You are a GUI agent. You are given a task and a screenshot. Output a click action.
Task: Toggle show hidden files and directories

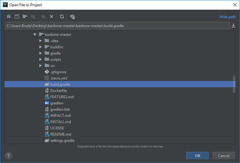(x=72, y=17)
